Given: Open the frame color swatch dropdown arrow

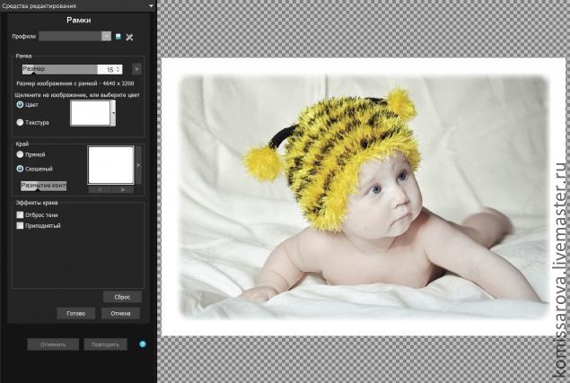Looking at the screenshot, I should click(x=113, y=113).
